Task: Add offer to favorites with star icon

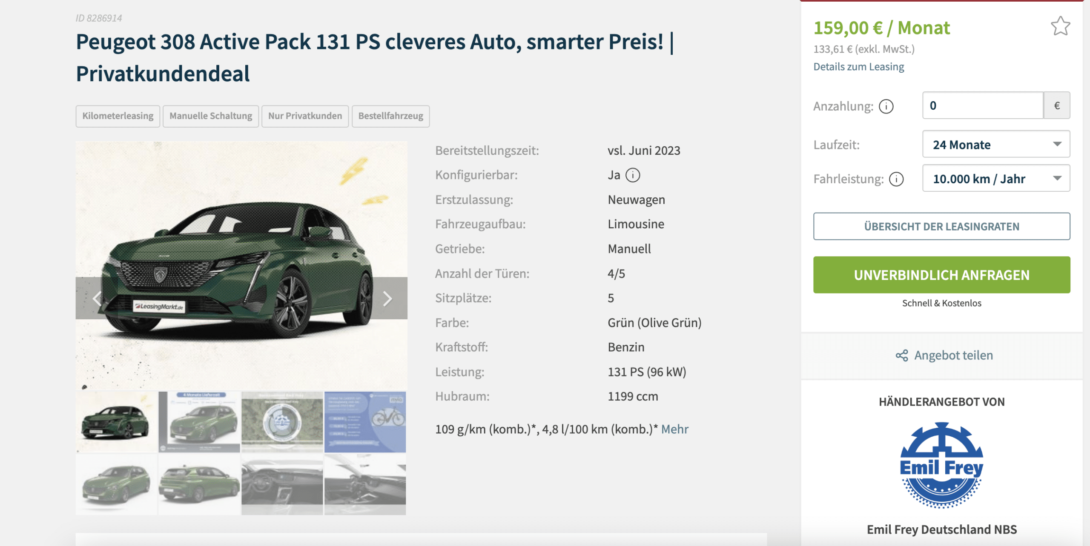Action: (1060, 26)
